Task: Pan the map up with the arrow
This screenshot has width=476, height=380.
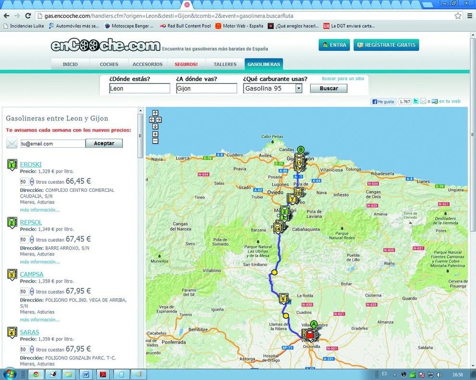Action: tap(155, 113)
